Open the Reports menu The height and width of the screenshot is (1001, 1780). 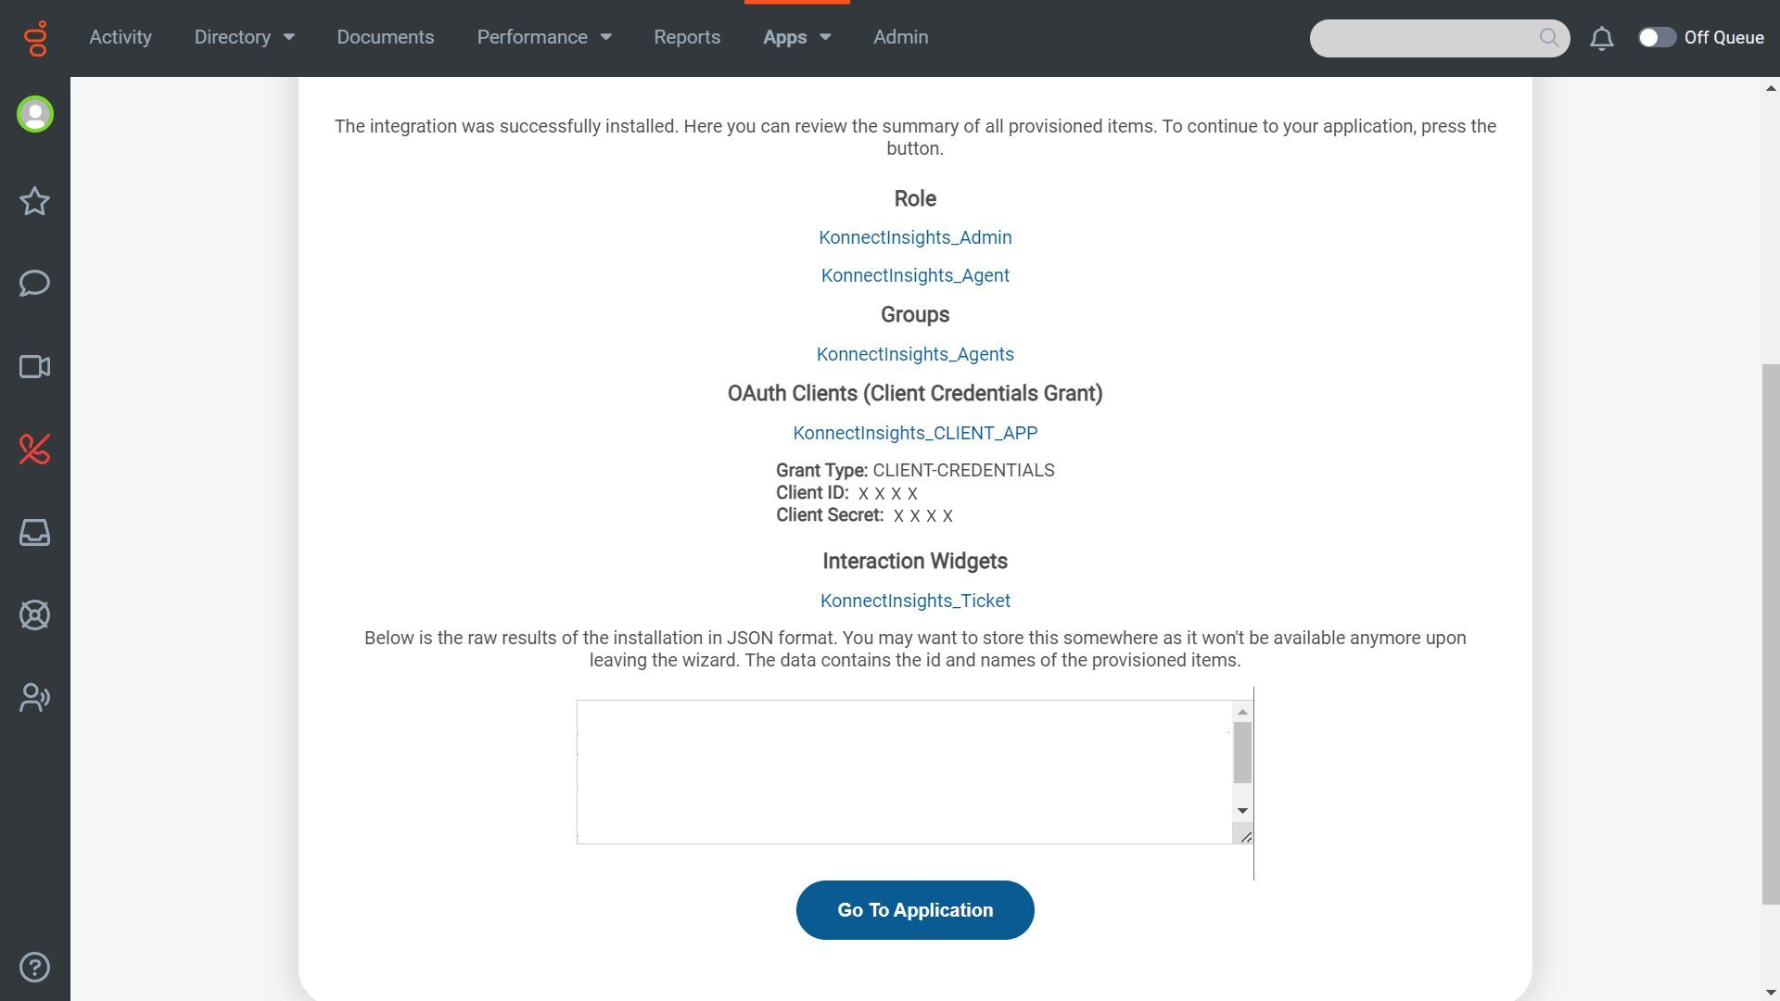point(687,38)
